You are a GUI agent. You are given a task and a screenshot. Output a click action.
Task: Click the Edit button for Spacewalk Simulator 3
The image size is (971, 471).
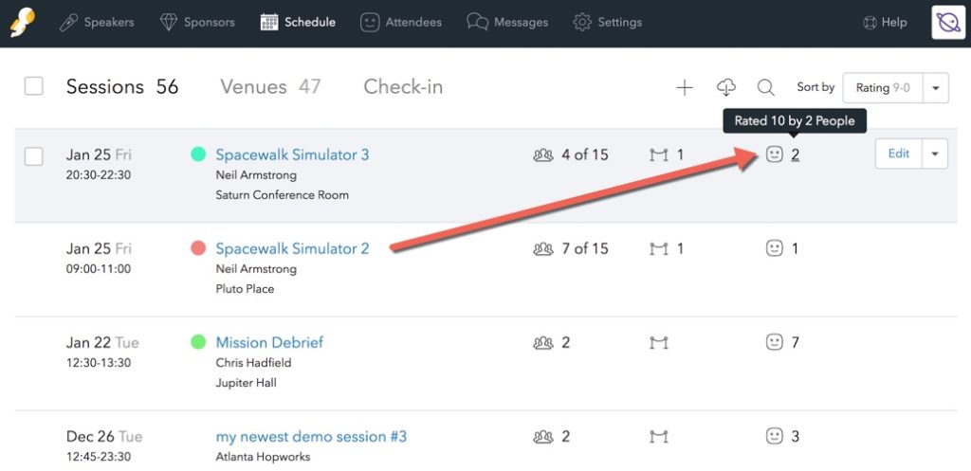(899, 154)
